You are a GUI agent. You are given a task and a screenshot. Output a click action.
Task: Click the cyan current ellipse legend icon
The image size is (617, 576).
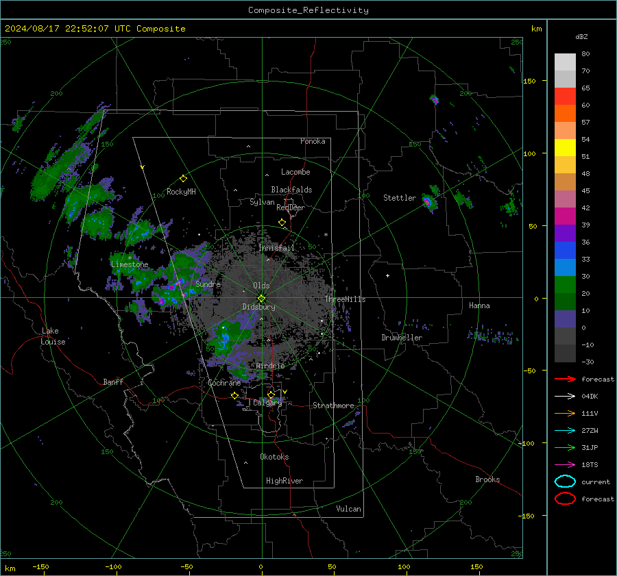(x=565, y=481)
